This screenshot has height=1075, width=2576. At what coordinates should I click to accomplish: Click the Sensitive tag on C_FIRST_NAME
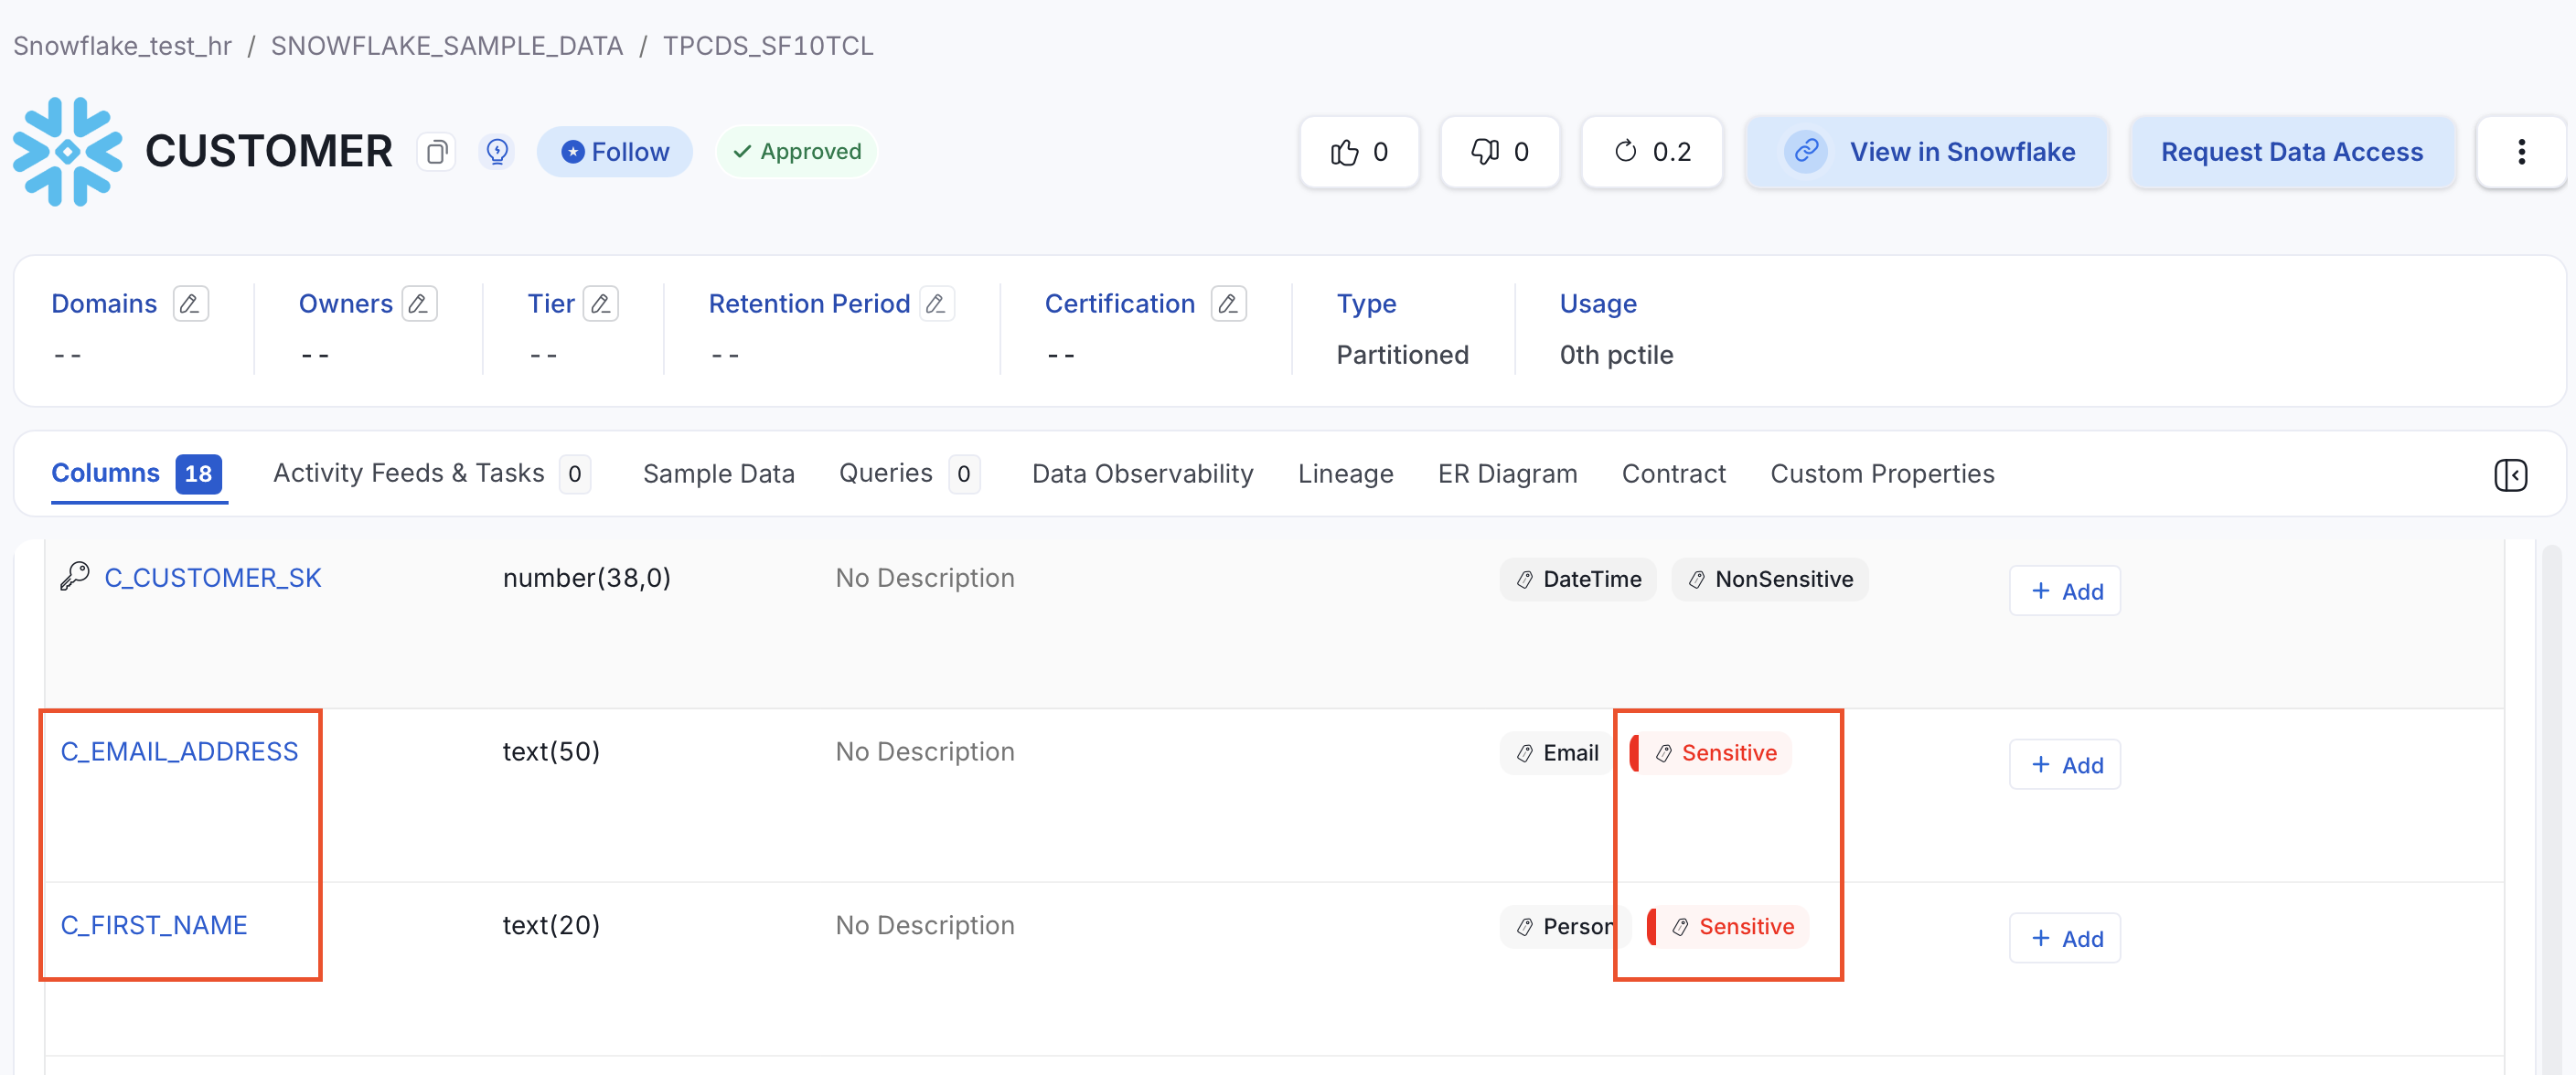pos(1728,927)
